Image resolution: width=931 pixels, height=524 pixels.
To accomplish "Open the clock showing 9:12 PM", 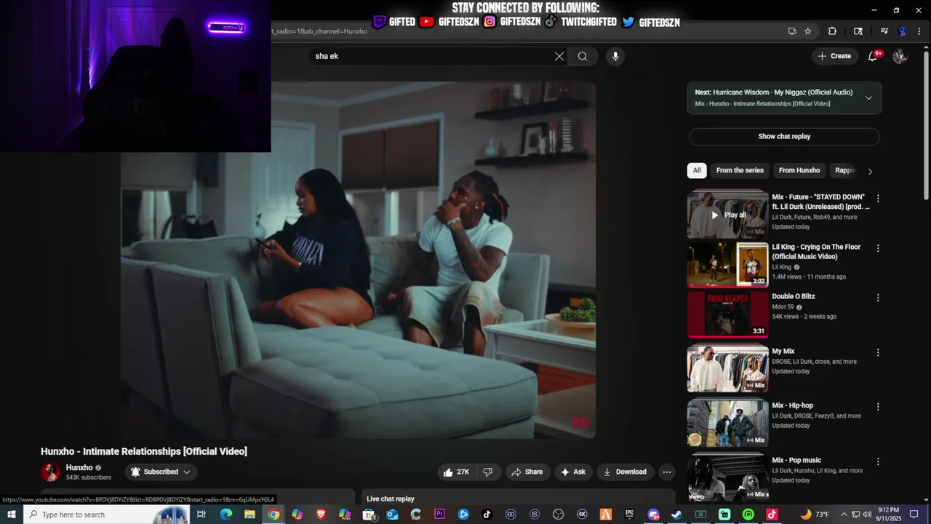I will [888, 515].
